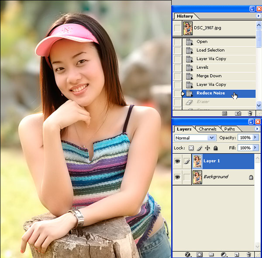The height and width of the screenshot is (258, 262).
Task: Add a layer mask to Layer 1
Action: [200, 254]
